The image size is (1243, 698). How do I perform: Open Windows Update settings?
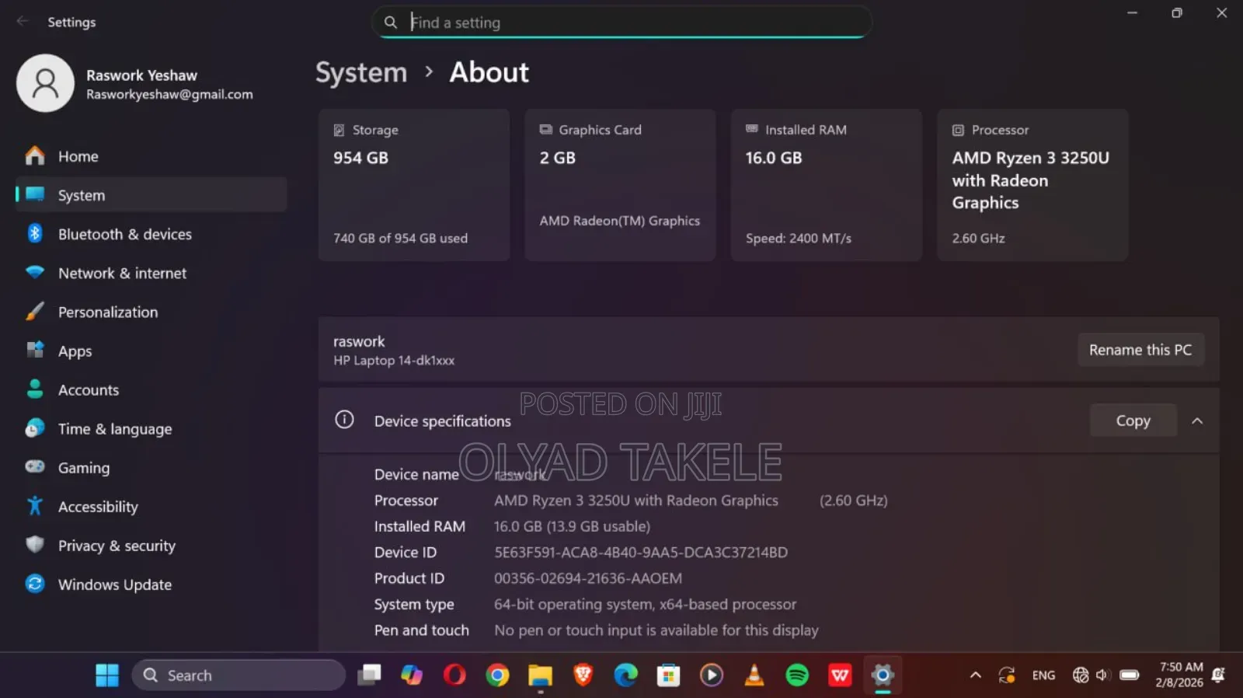point(151,584)
